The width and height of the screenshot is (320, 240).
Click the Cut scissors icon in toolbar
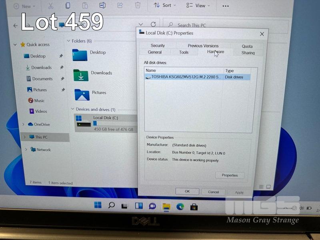(x=50, y=6)
